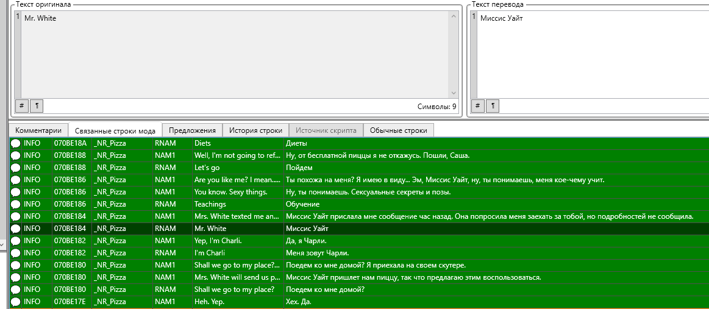Click the translation starting "Ты похожа на меня?"
Image resolution: width=709 pixels, height=309 pixels.
pos(445,180)
